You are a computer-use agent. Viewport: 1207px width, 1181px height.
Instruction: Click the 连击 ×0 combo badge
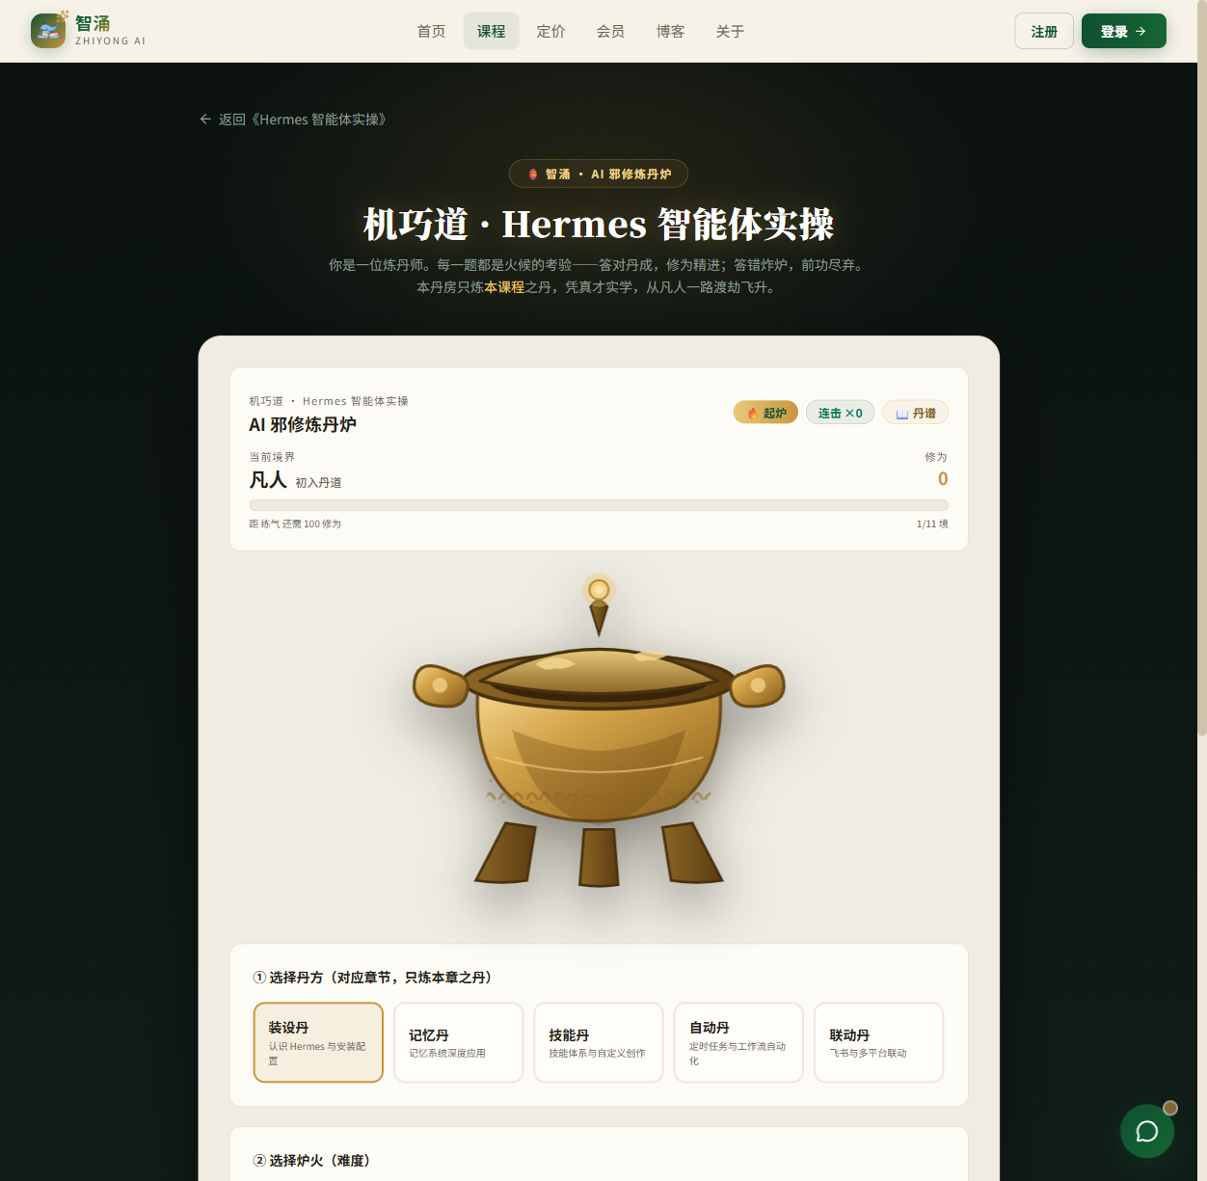click(841, 413)
